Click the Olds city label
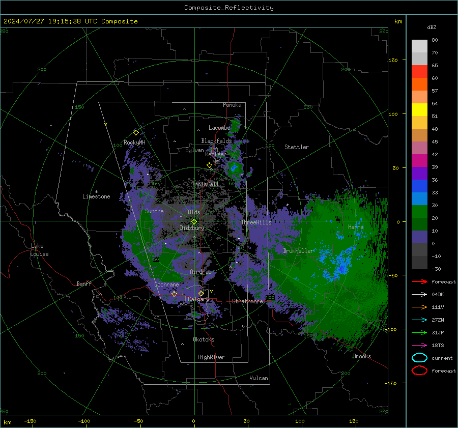Viewport: 458px width, 428px height. [x=194, y=212]
